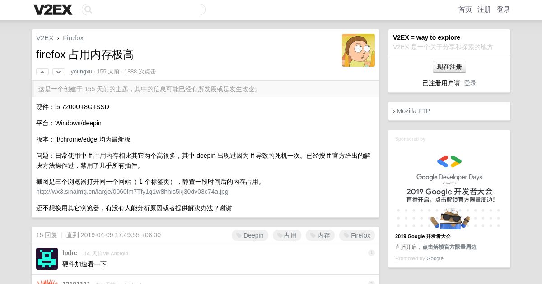Image resolution: width=542 pixels, height=284 pixels.
Task: Click reply text 硬件加速看一下
Action: point(84,265)
